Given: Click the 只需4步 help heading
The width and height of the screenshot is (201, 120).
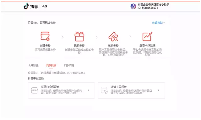Looking at the screenshot, I should click(x=42, y=23).
